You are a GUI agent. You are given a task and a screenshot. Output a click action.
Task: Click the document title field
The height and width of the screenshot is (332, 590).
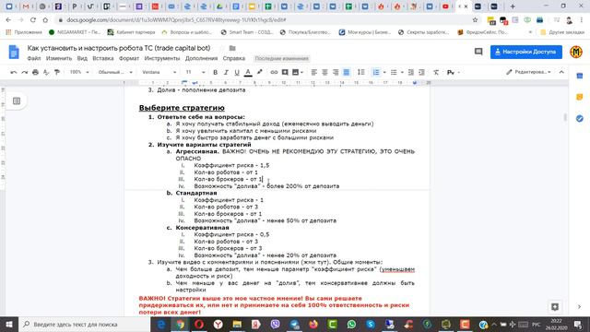(x=119, y=48)
